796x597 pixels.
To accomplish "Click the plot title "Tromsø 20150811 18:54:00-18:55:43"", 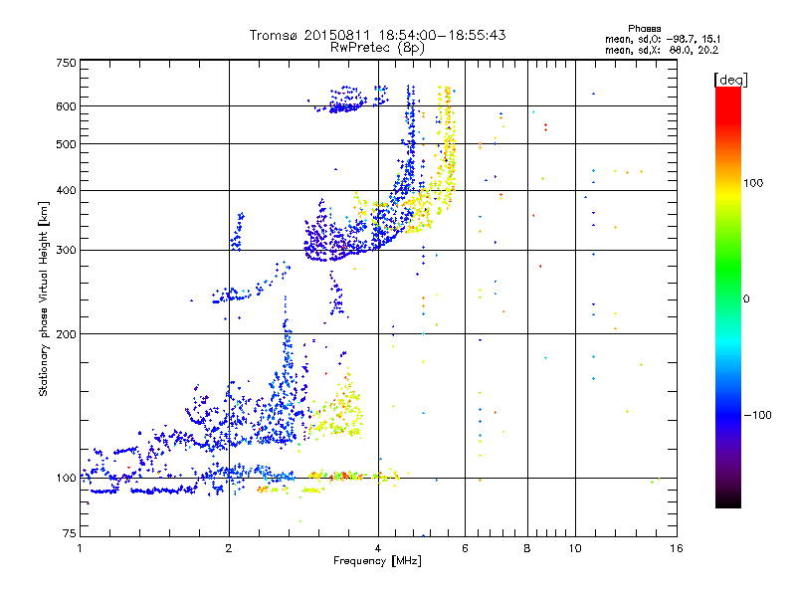I will [x=377, y=35].
